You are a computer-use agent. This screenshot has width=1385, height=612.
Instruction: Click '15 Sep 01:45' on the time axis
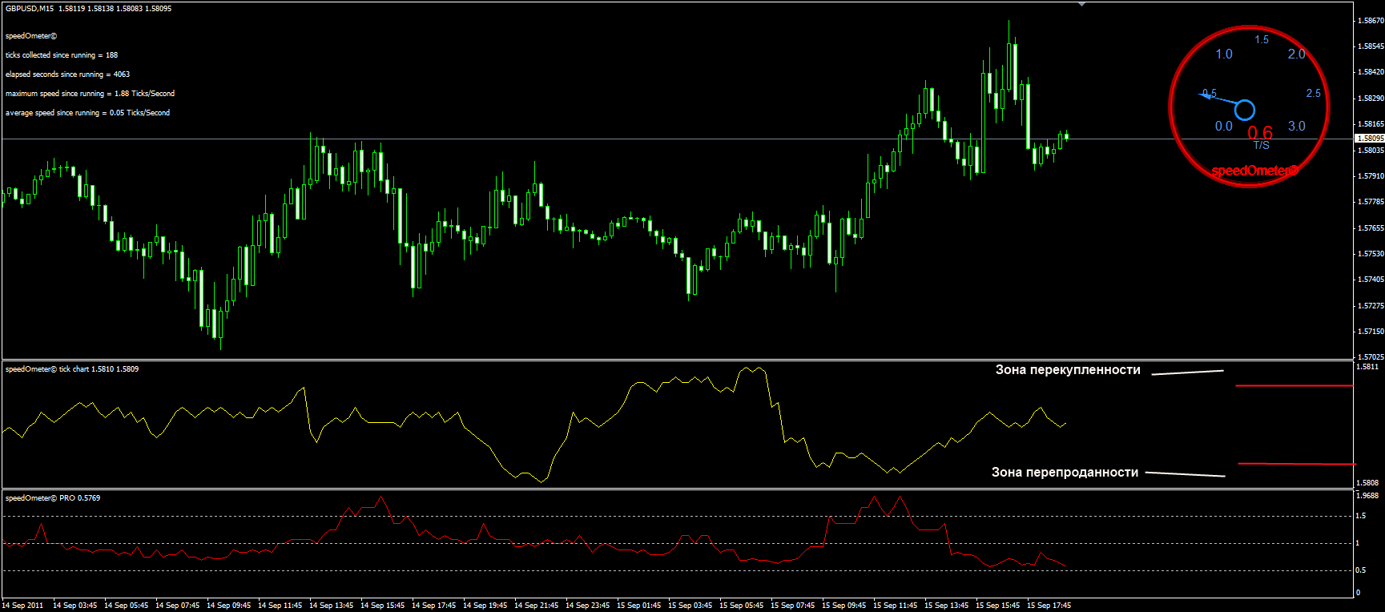[x=638, y=606]
